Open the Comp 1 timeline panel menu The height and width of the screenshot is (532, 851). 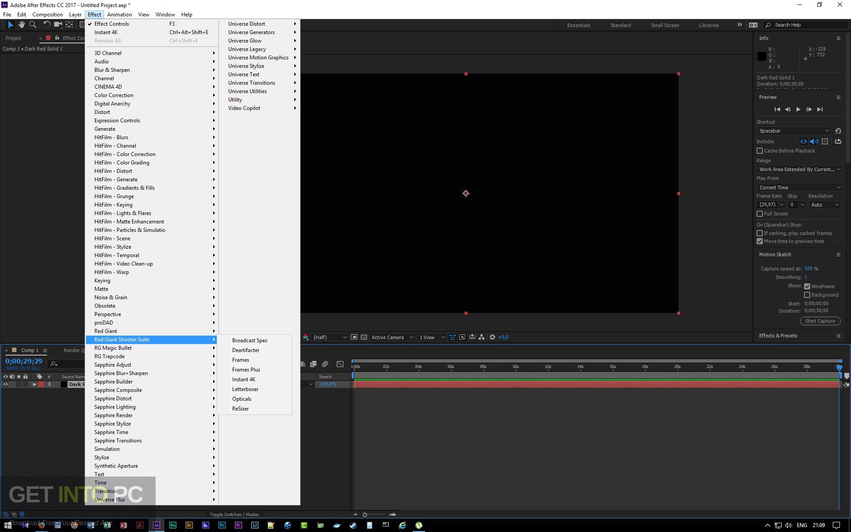pyautogui.click(x=45, y=350)
